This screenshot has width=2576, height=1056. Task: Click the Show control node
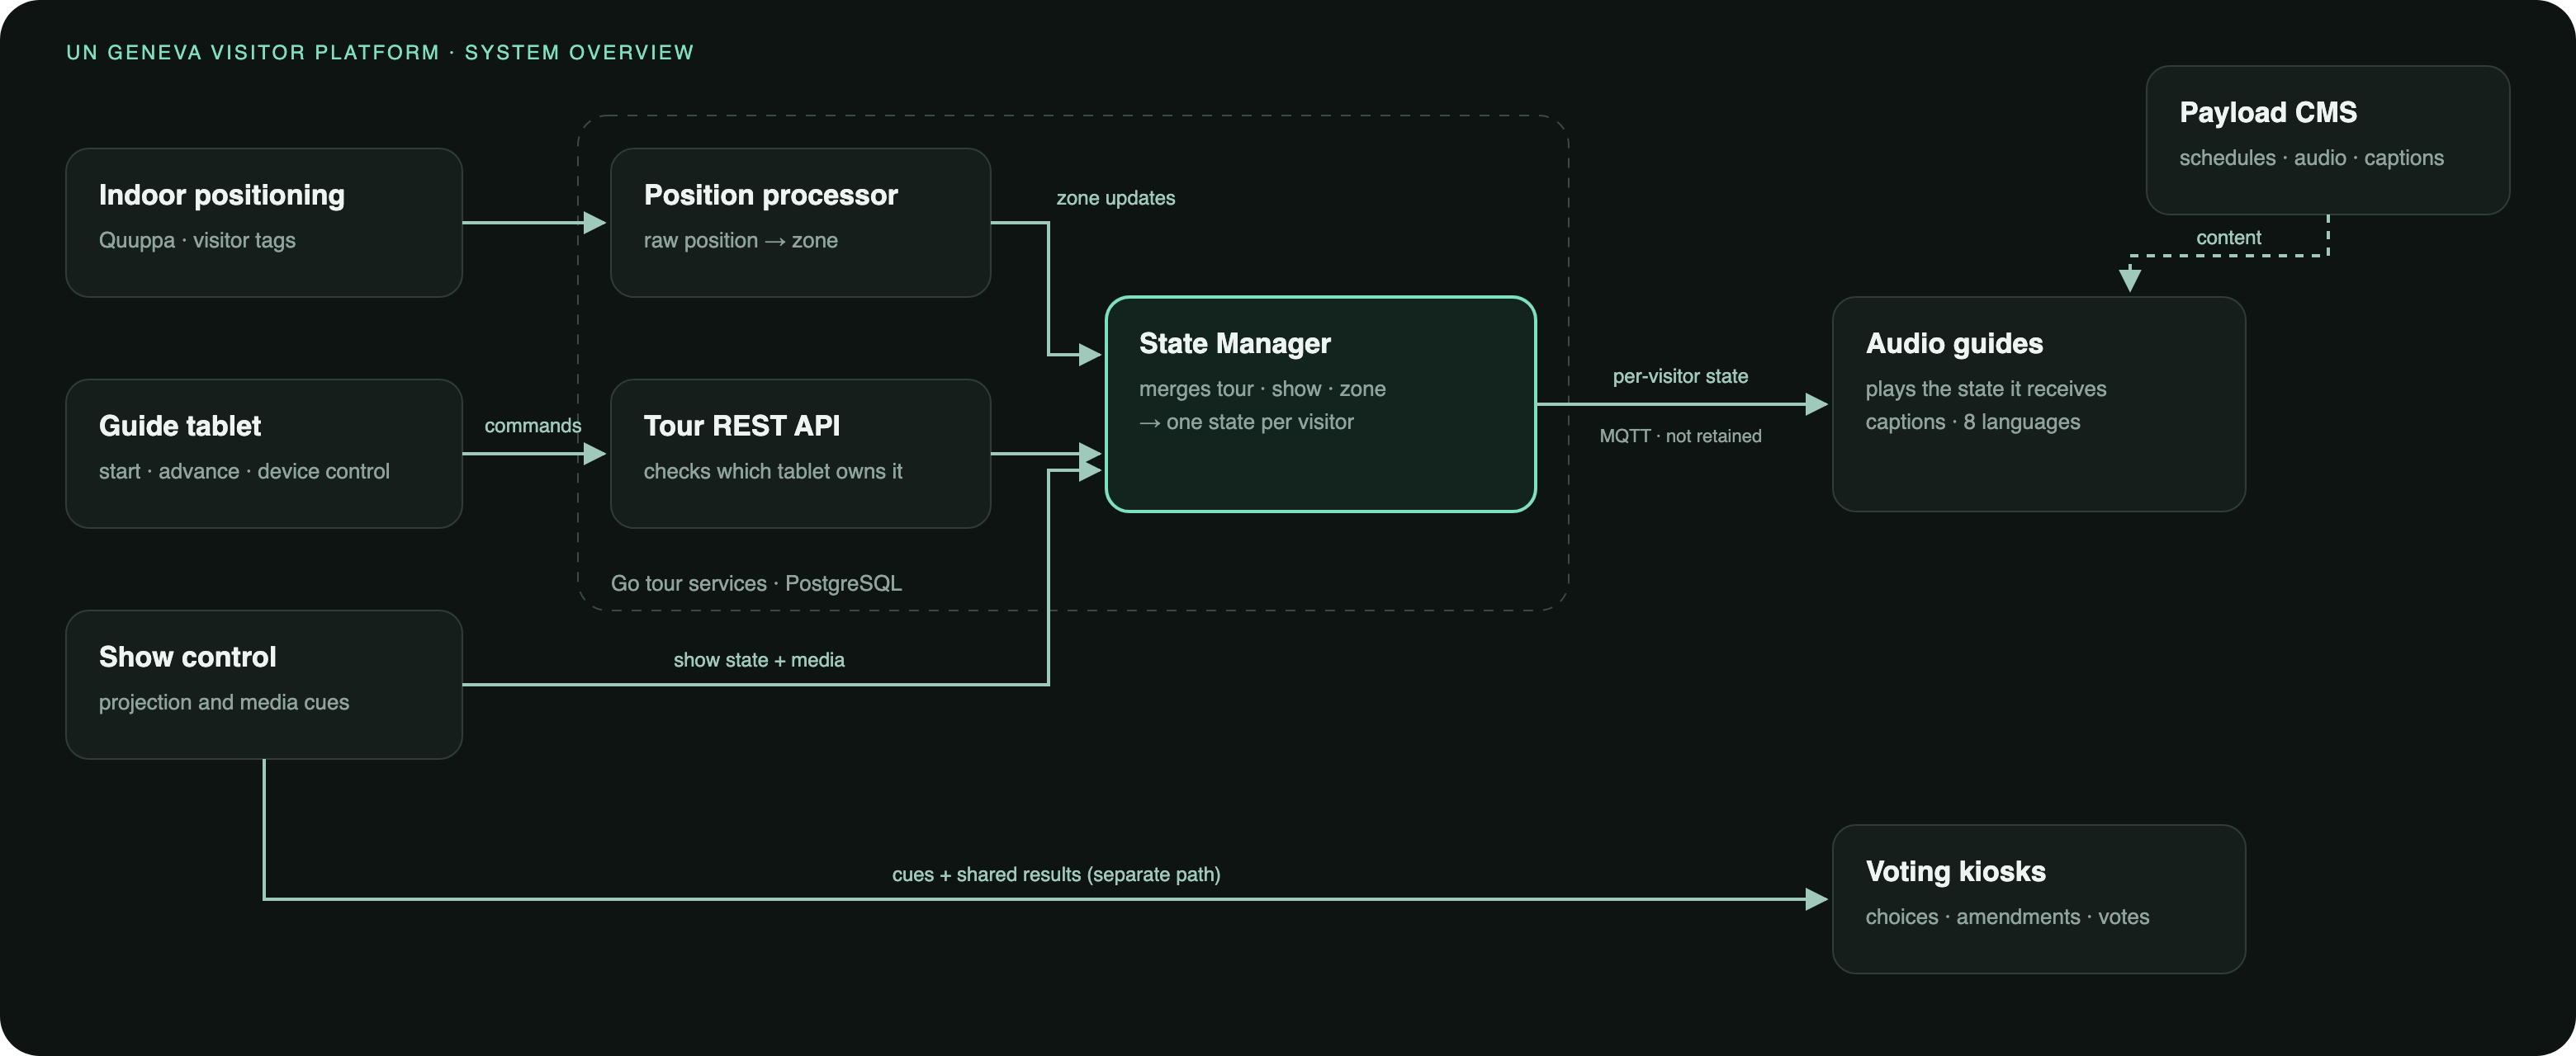click(264, 685)
